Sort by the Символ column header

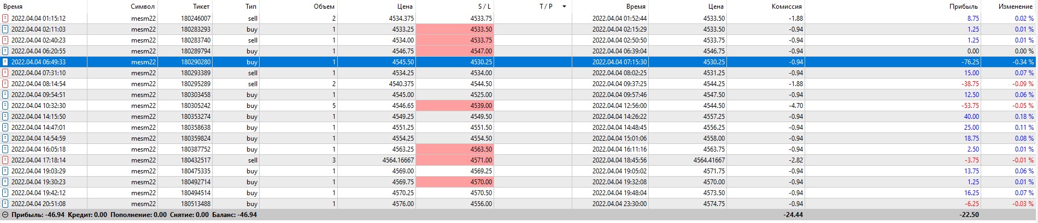point(143,7)
